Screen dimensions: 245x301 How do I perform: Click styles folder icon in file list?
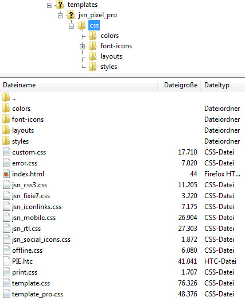[6, 141]
